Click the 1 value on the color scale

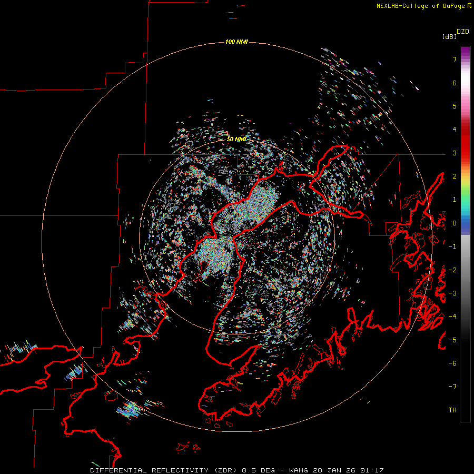455,200
